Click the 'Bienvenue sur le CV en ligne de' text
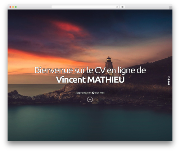 (90, 70)
